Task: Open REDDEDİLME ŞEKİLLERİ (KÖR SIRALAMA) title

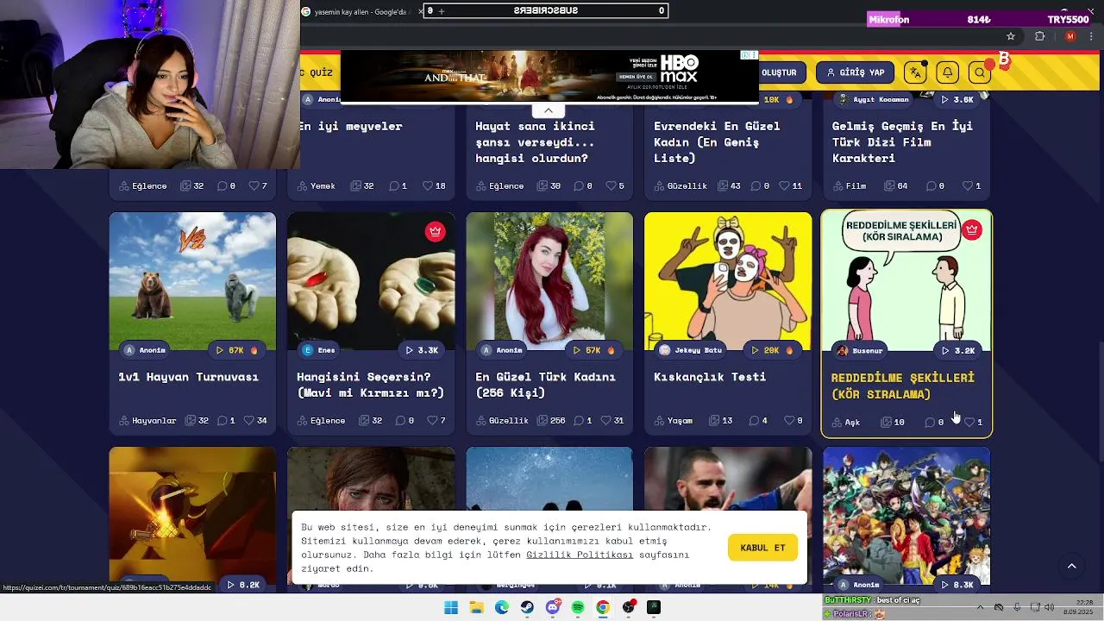Action: pos(903,386)
